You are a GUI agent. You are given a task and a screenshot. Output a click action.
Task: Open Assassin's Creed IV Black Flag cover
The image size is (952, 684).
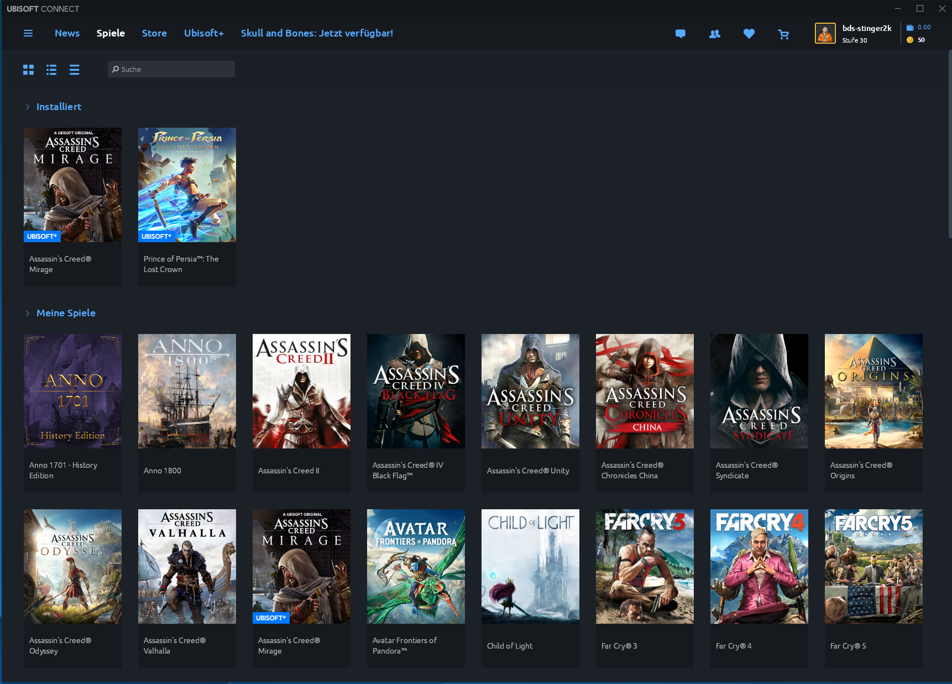pyautogui.click(x=416, y=391)
